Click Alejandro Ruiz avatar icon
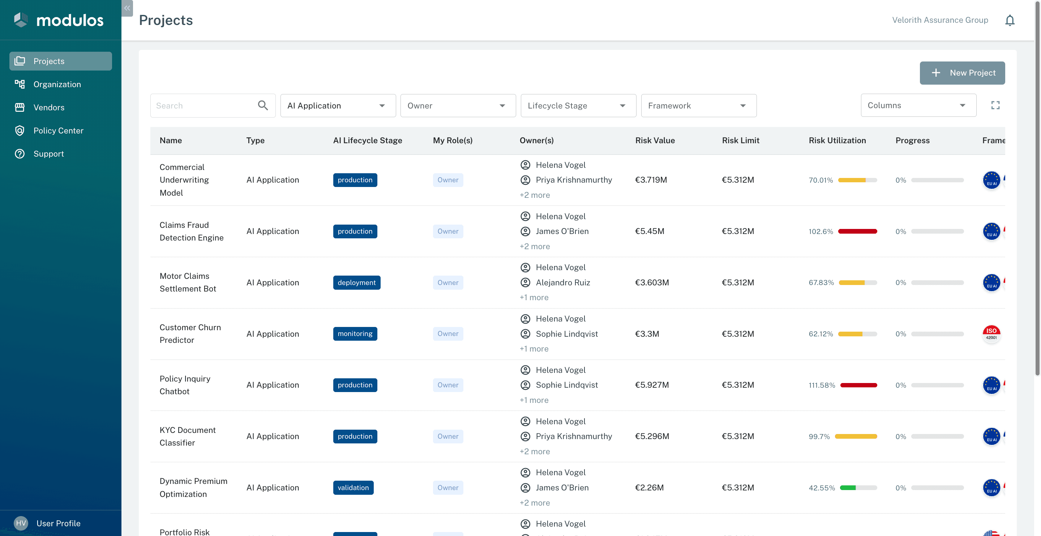This screenshot has height=536, width=1041. coord(525,282)
